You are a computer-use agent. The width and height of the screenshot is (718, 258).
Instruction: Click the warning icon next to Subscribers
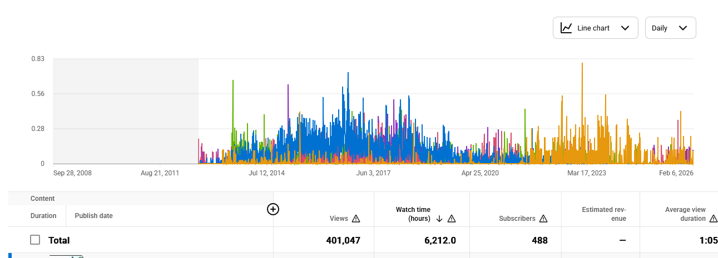543,219
